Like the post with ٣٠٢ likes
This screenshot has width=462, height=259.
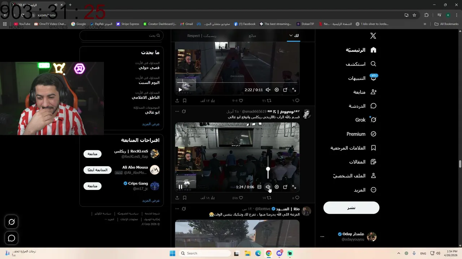tap(237, 101)
